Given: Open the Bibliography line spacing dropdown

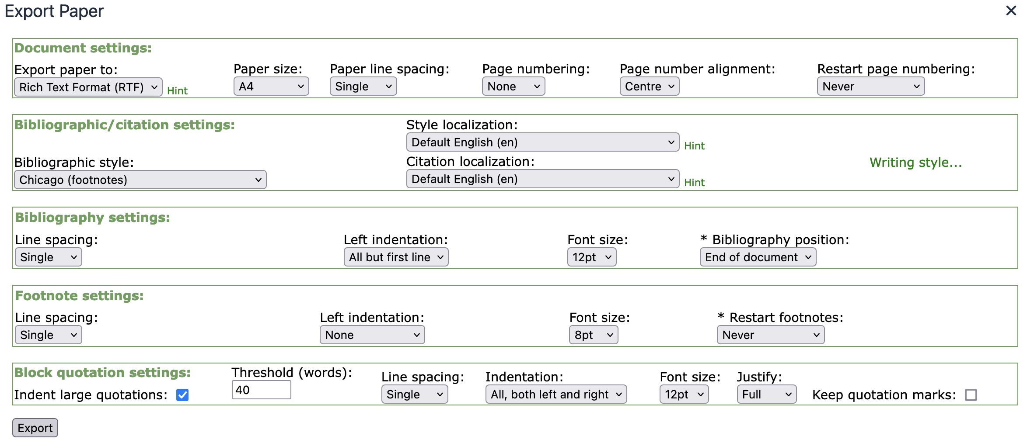Looking at the screenshot, I should pyautogui.click(x=48, y=257).
